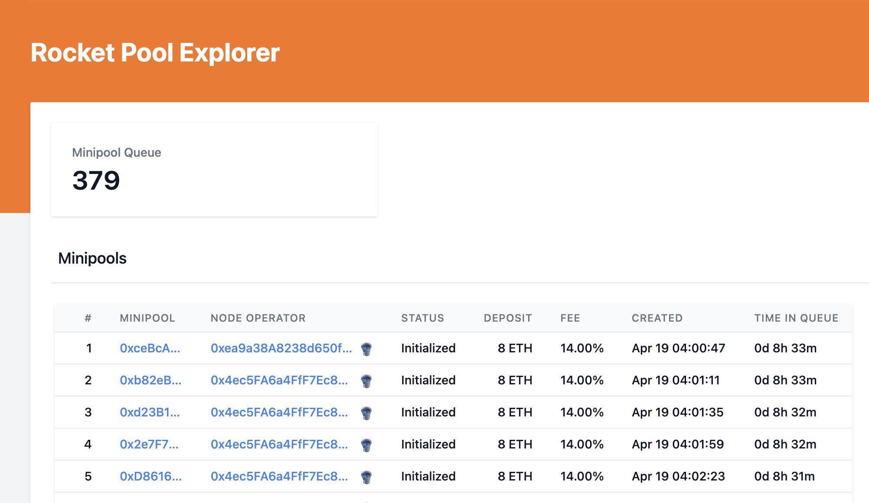Open minipool 0xb82eB...
This screenshot has width=869, height=503.
pos(150,380)
